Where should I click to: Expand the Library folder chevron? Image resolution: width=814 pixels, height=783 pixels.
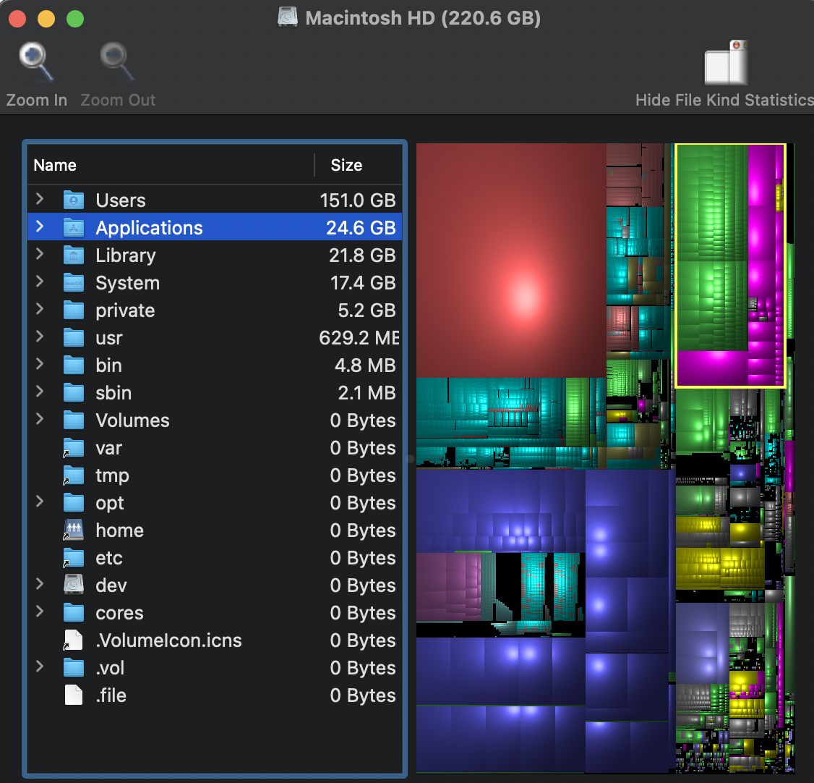(x=40, y=254)
